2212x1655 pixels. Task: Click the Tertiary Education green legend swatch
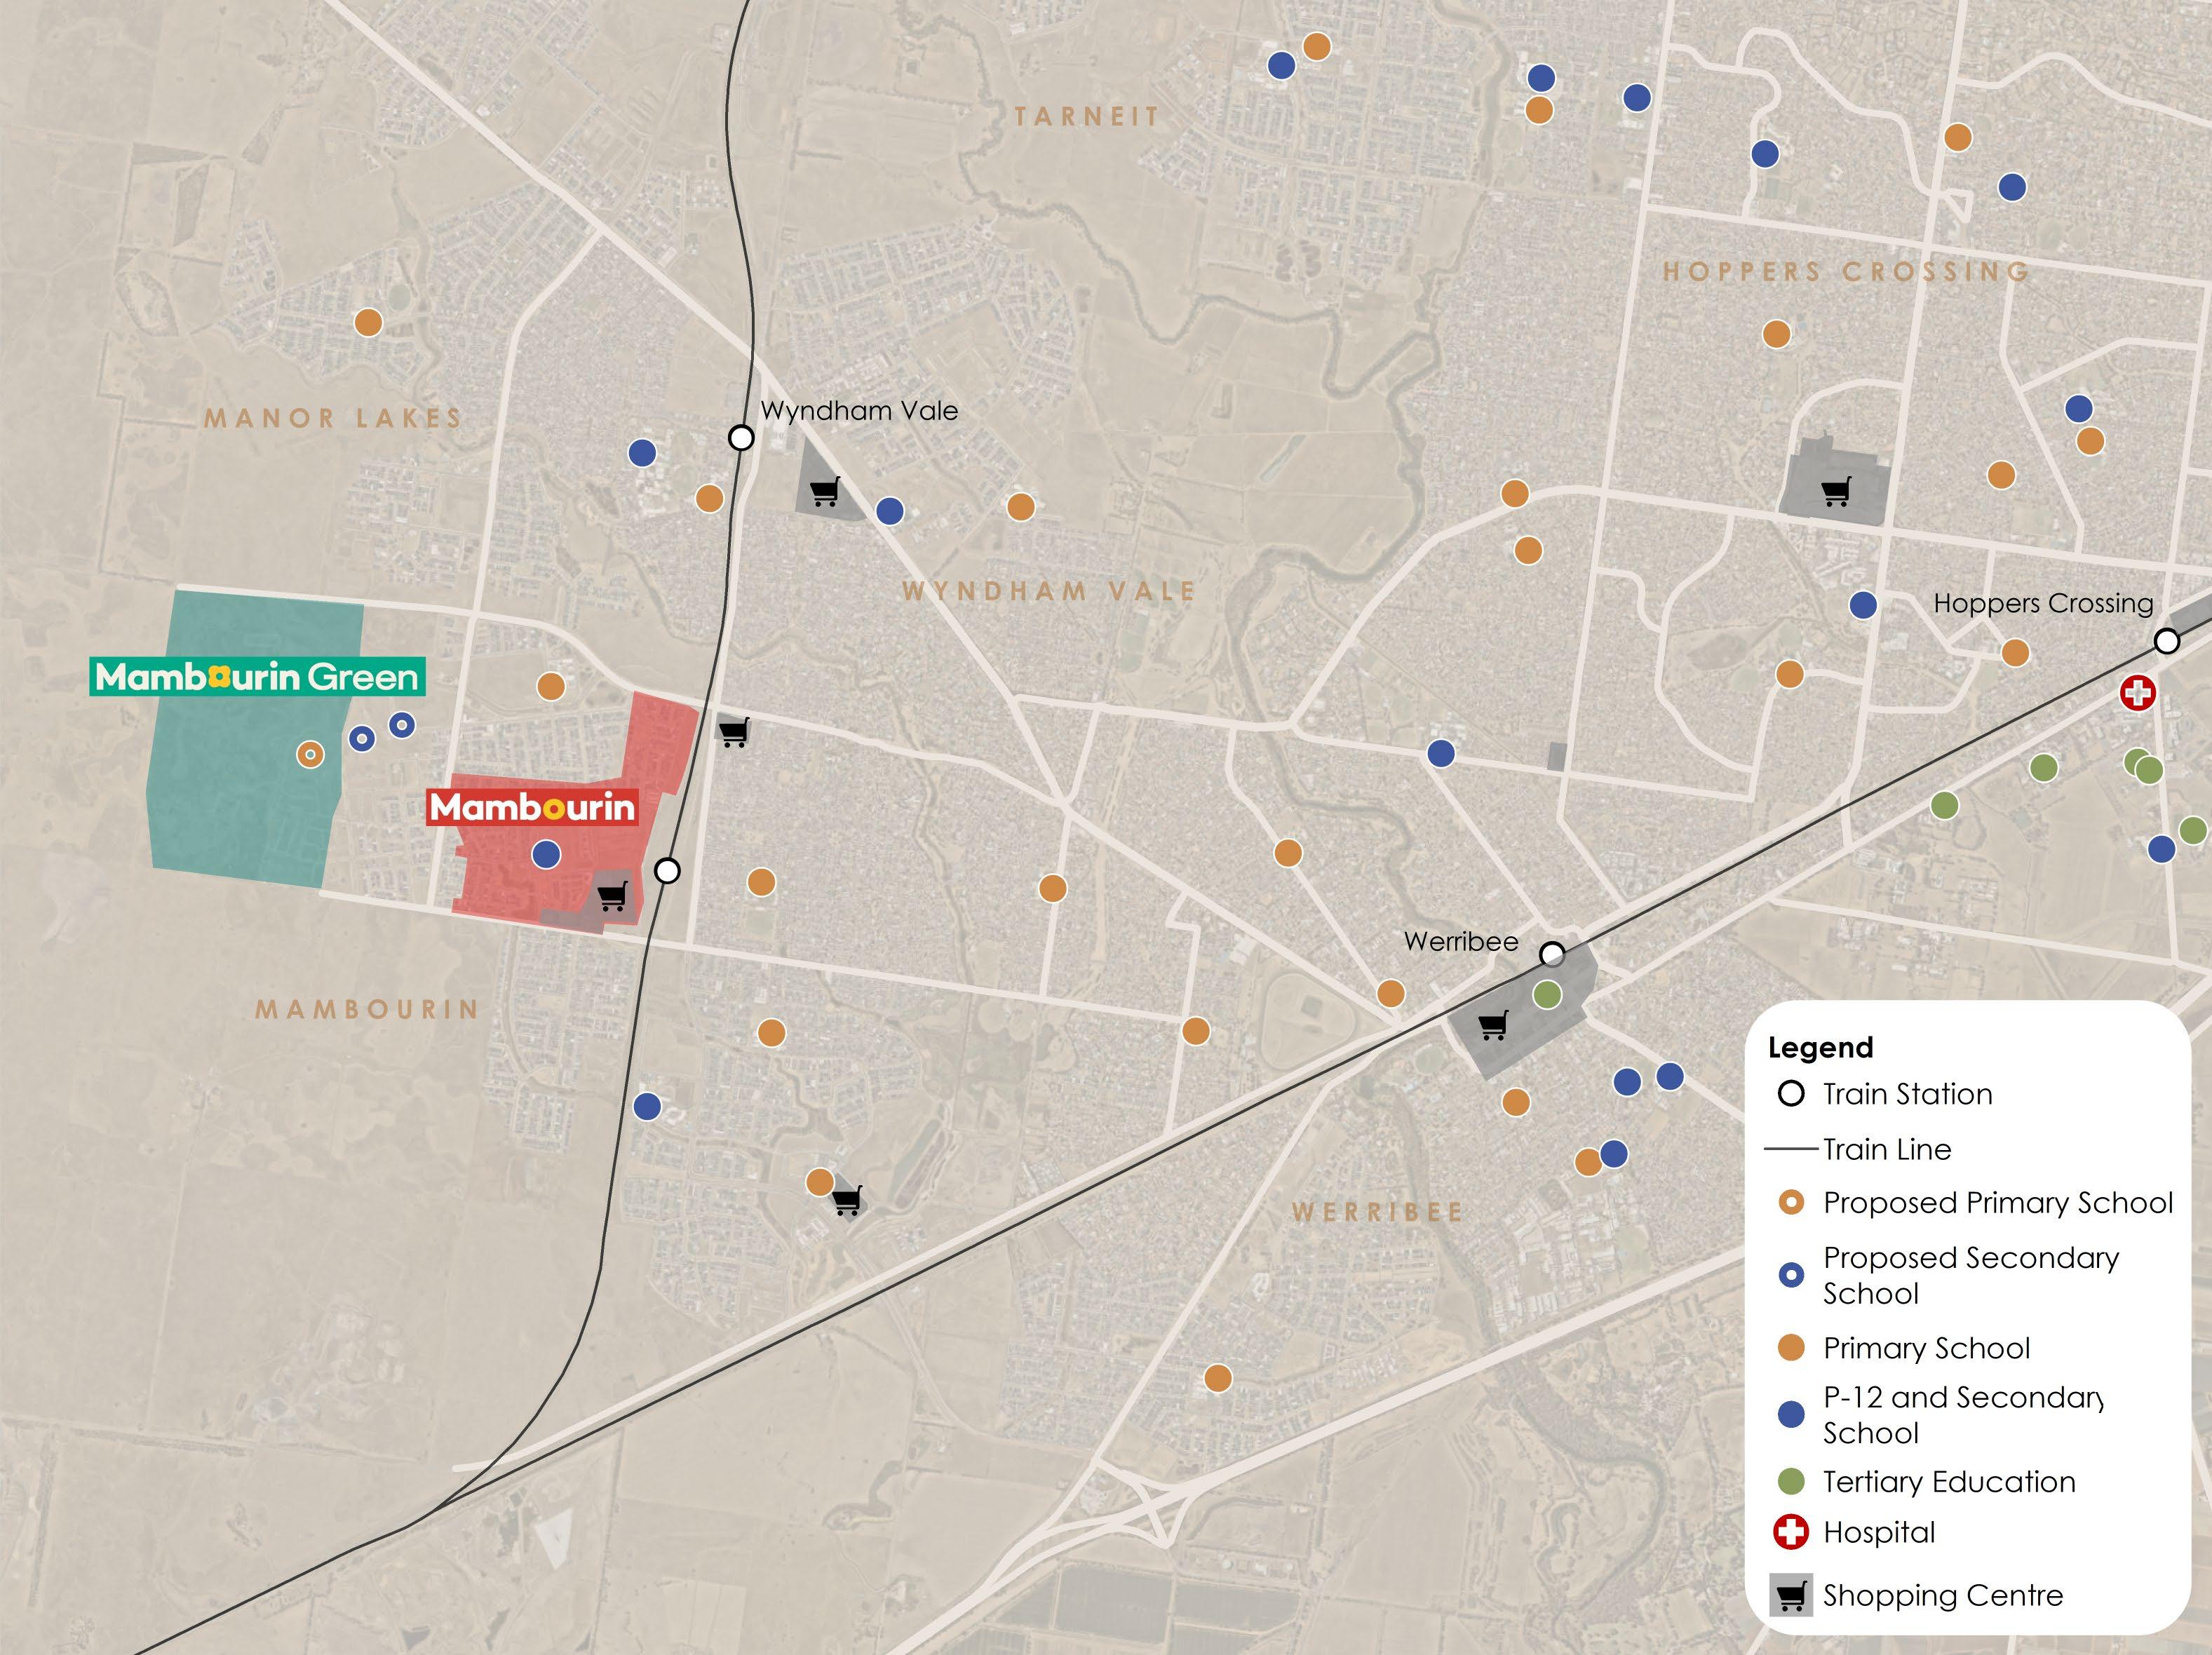1791,1481
